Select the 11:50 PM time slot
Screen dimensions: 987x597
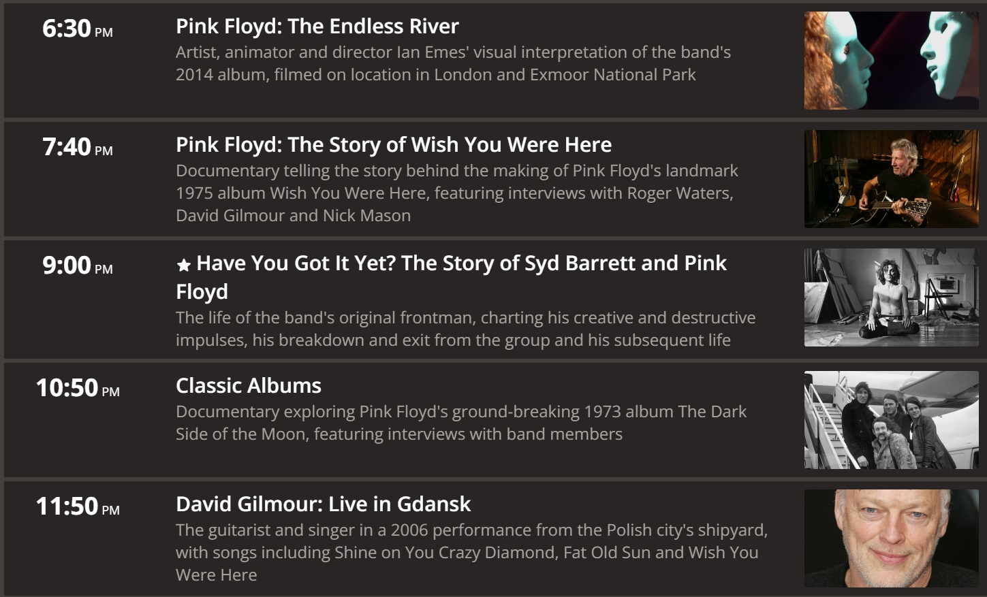tap(78, 506)
